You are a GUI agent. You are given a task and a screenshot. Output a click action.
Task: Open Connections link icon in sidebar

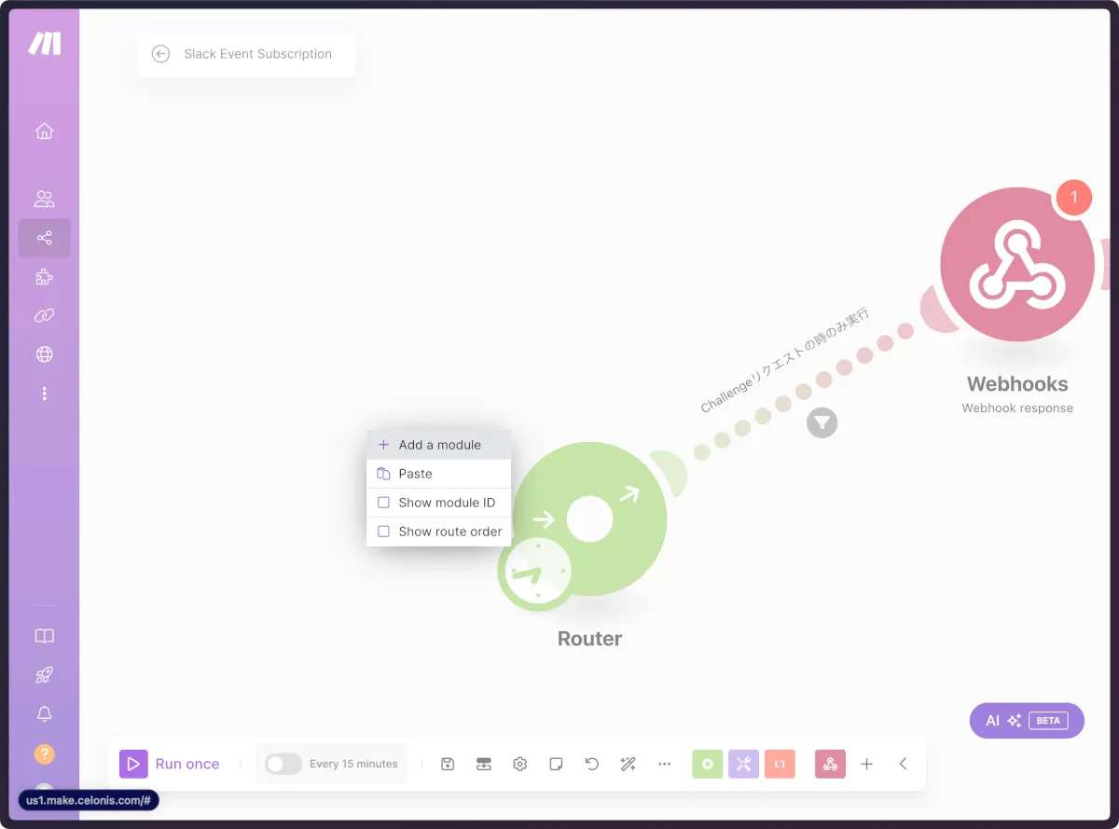coord(44,316)
